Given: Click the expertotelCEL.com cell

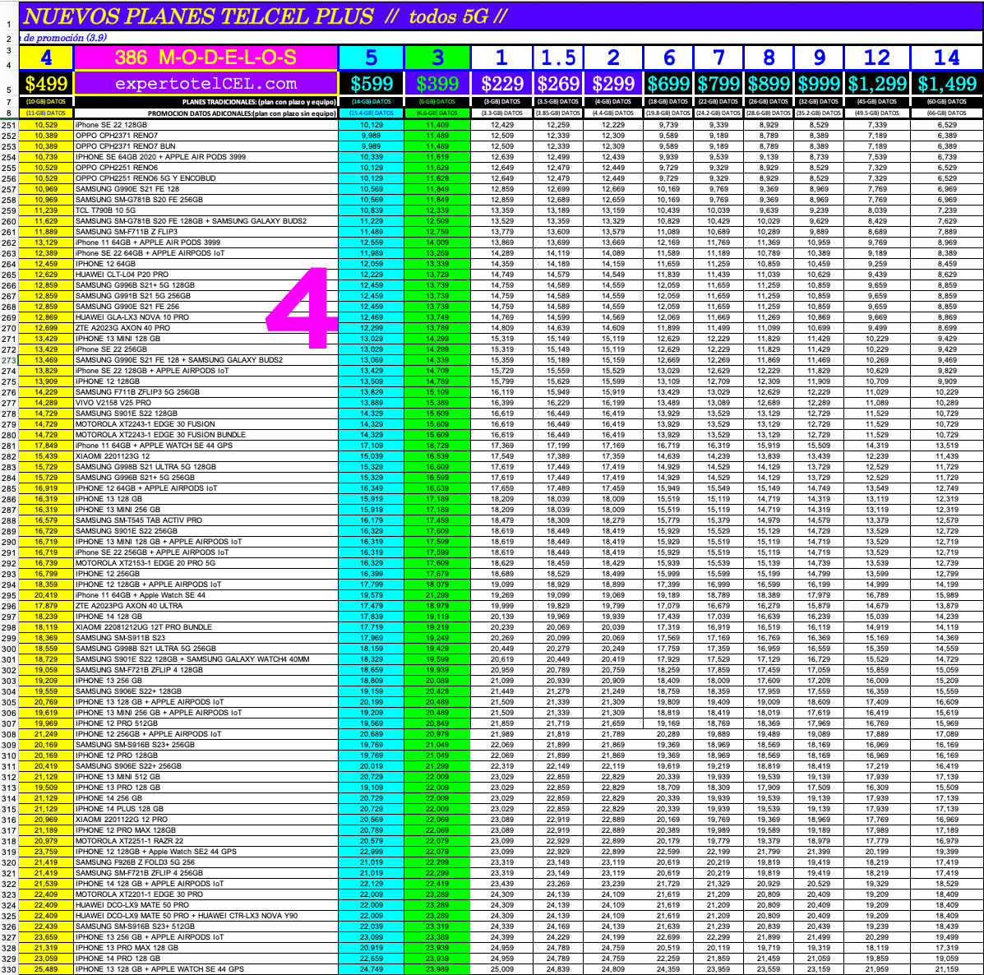Looking at the screenshot, I should pos(206,84).
